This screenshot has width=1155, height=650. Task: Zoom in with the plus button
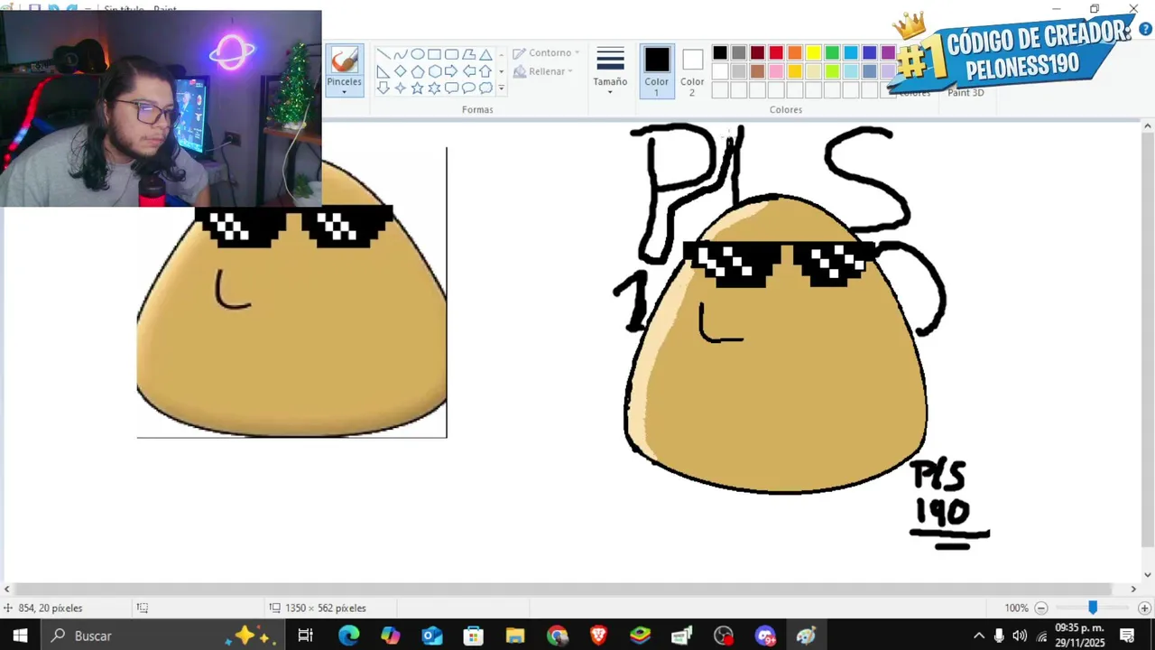1144,608
